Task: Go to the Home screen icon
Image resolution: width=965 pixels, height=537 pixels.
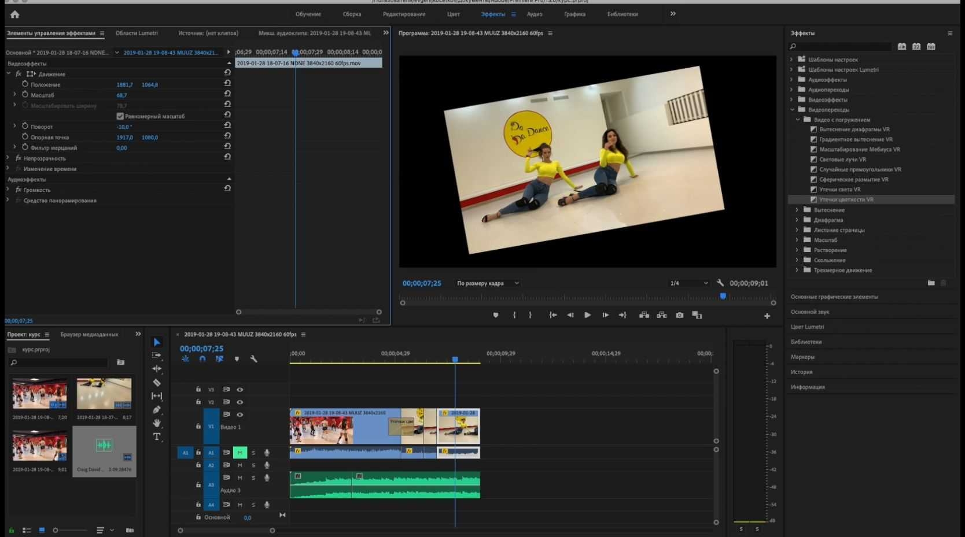Action: coord(15,14)
